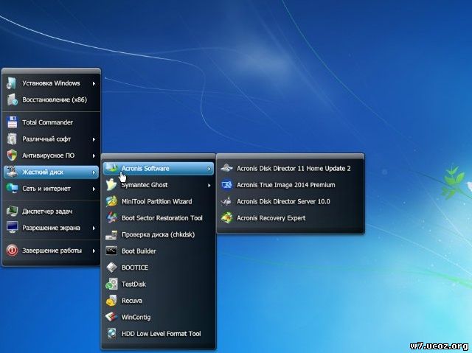The image size is (472, 353).
Task: Launch Диспетчер задач menu entry
Action: (51, 212)
